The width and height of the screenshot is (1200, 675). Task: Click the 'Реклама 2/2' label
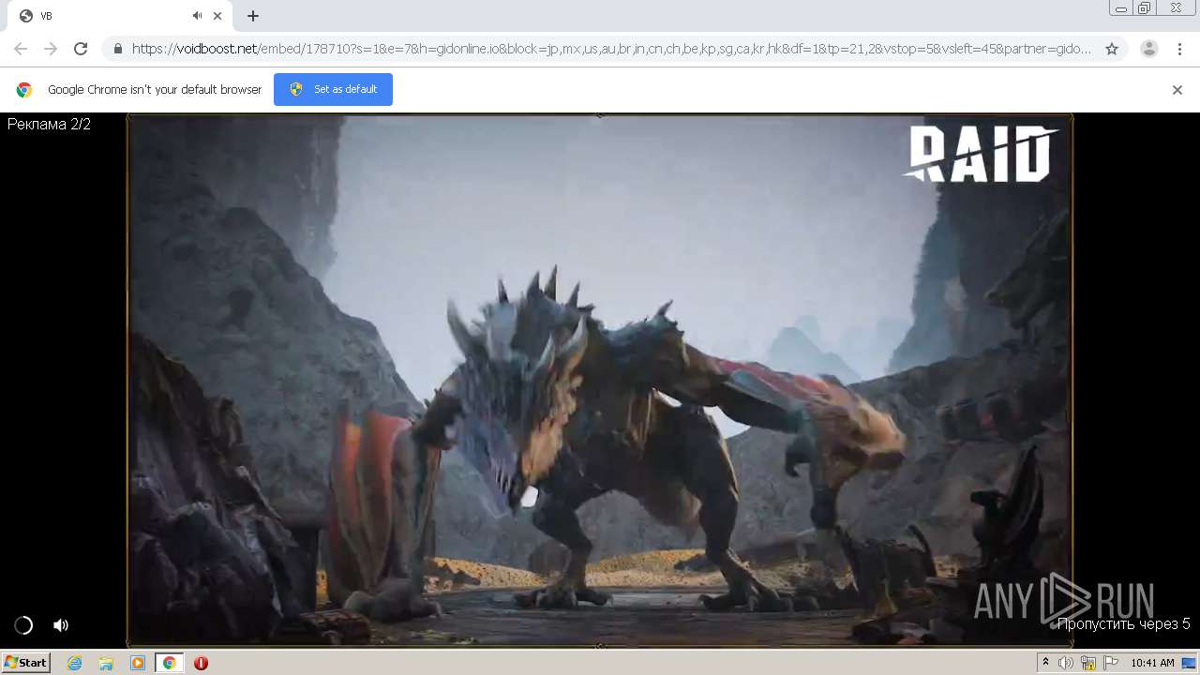coord(49,124)
